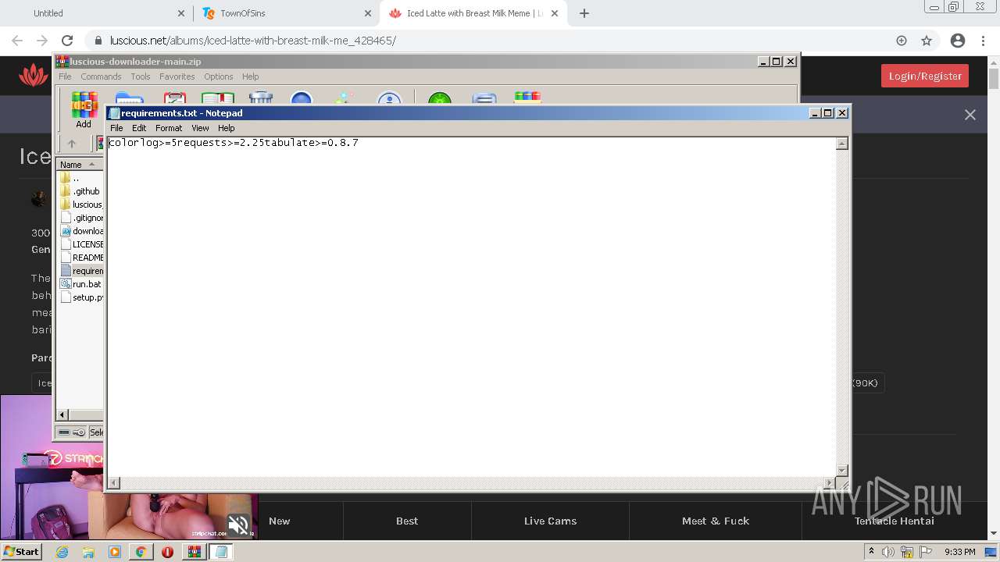Click WinRAR VirusScan green icon
Image resolution: width=1000 pixels, height=562 pixels.
(440, 98)
